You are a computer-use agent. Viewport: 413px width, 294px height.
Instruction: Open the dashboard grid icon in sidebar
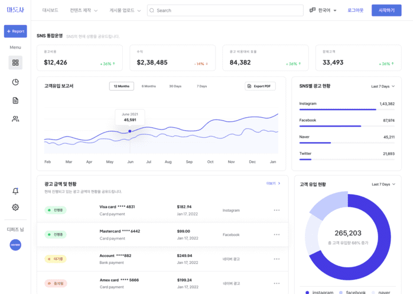[x=15, y=63]
